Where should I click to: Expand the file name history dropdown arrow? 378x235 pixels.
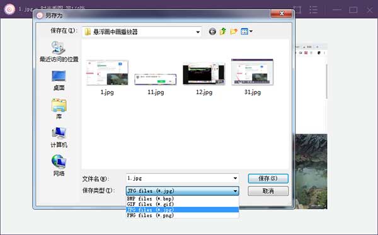pyautogui.click(x=235, y=178)
